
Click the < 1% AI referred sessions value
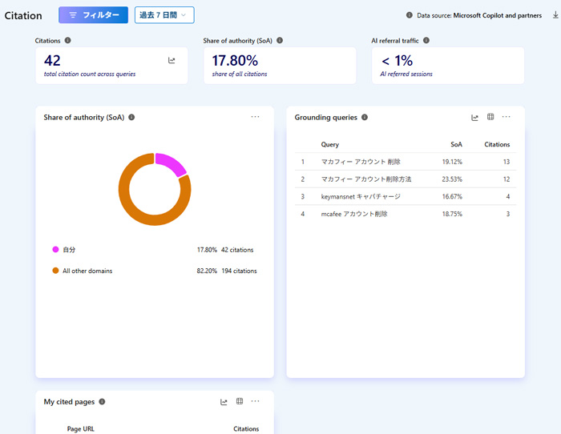tap(397, 60)
